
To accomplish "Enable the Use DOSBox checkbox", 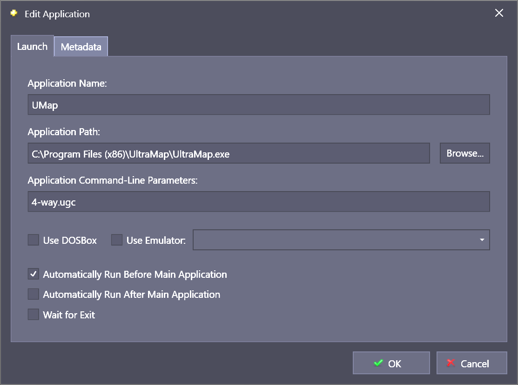I will tap(34, 240).
